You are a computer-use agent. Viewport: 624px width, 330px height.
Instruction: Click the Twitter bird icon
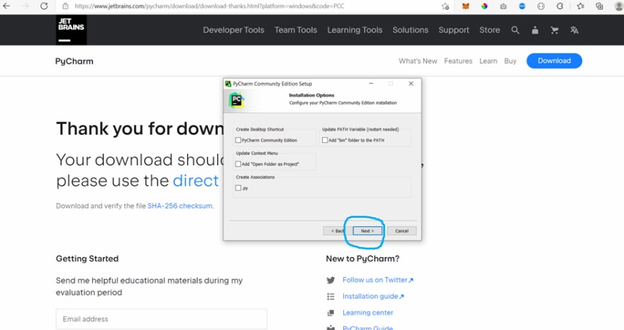click(x=330, y=280)
